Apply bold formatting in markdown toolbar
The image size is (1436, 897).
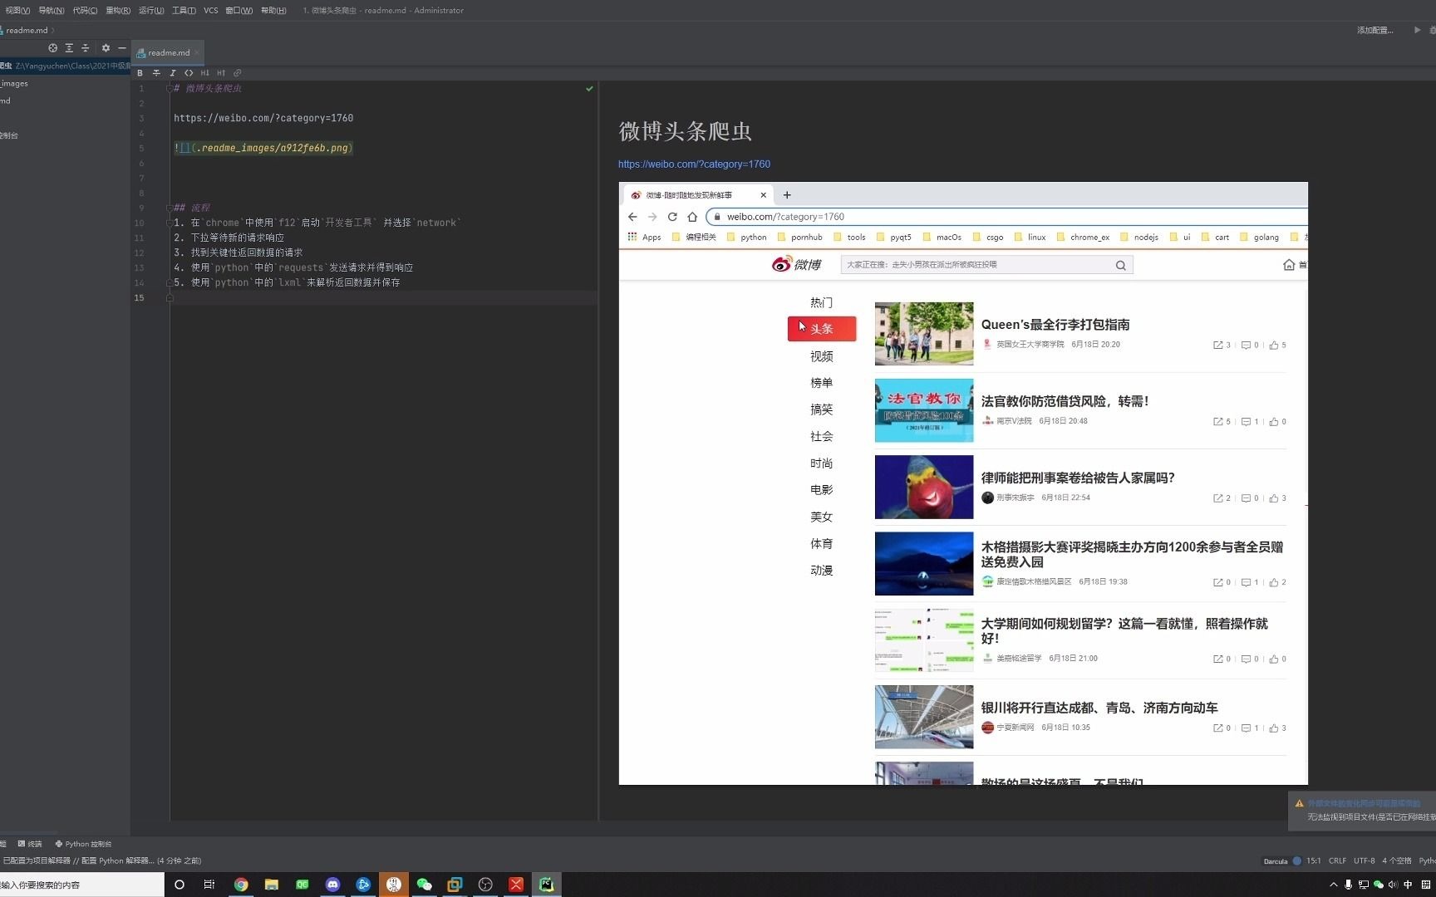(140, 73)
